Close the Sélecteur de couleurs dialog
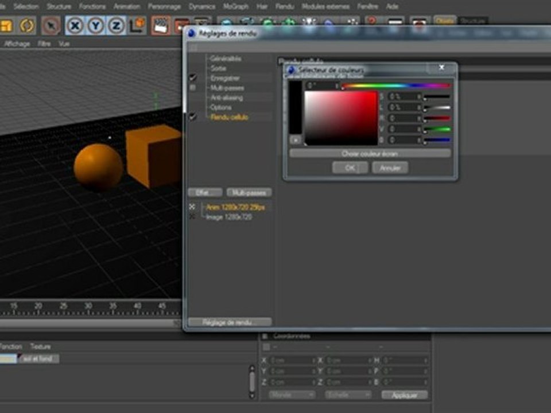 coord(442,67)
